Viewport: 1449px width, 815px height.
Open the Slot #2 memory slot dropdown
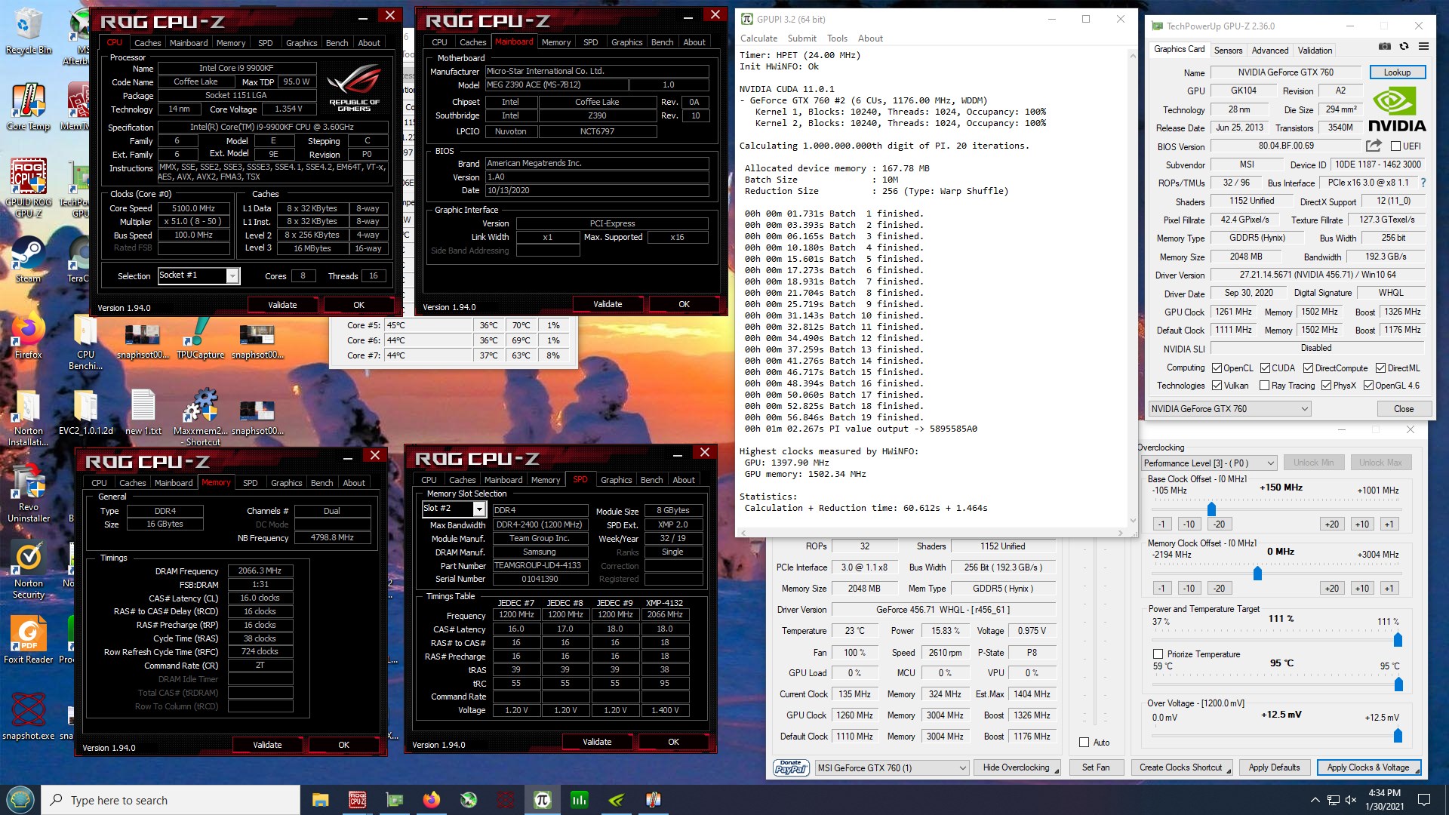coord(453,509)
